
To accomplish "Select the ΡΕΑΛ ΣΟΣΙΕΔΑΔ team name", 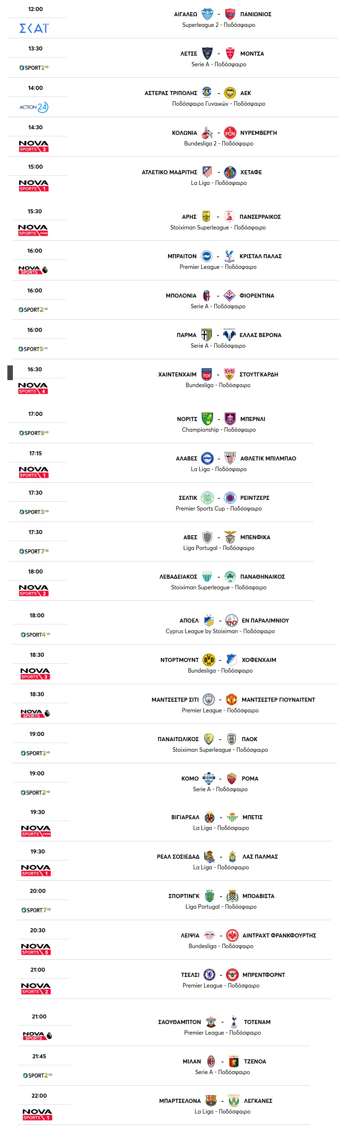I will click(x=178, y=857).
